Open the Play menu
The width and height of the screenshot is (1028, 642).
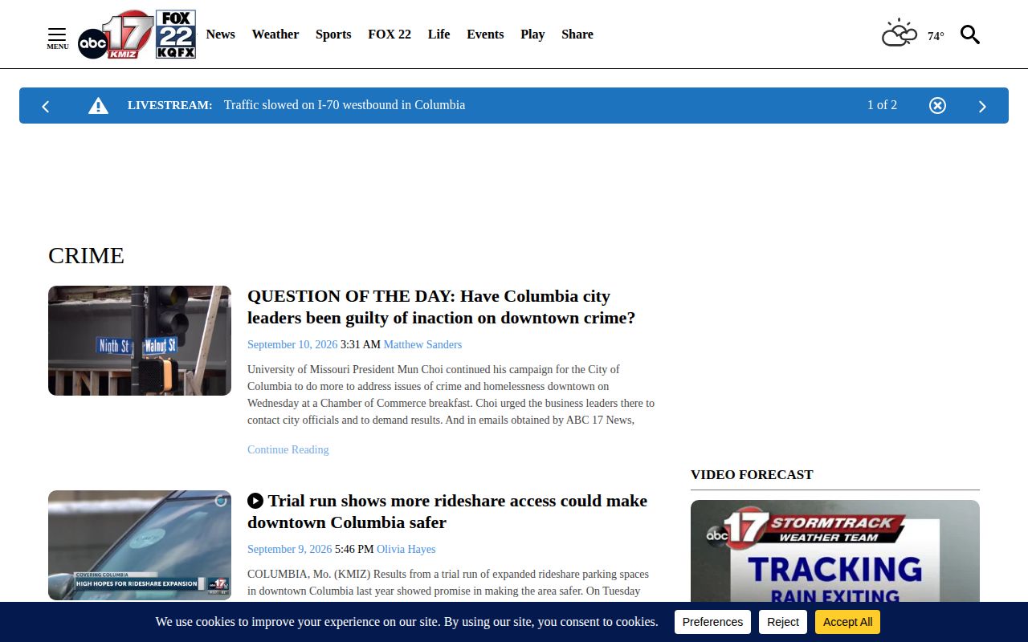click(x=532, y=35)
